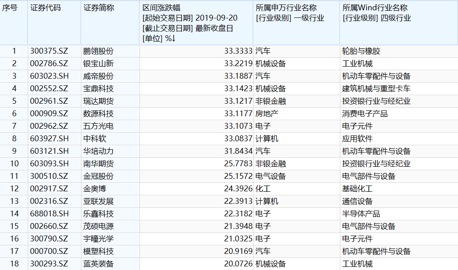The image size is (458, 270).
Task: Click the value 25.7783
Action: (238, 164)
